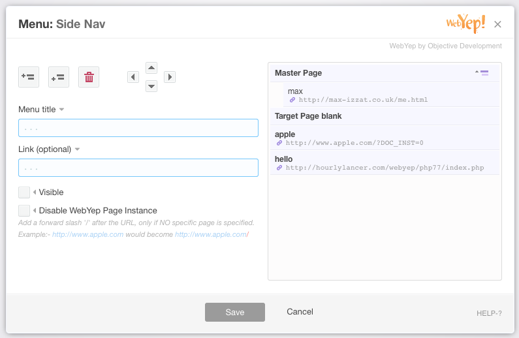This screenshot has height=338, width=519.
Task: Move the item down with the down arrow
Action: pyautogui.click(x=151, y=86)
